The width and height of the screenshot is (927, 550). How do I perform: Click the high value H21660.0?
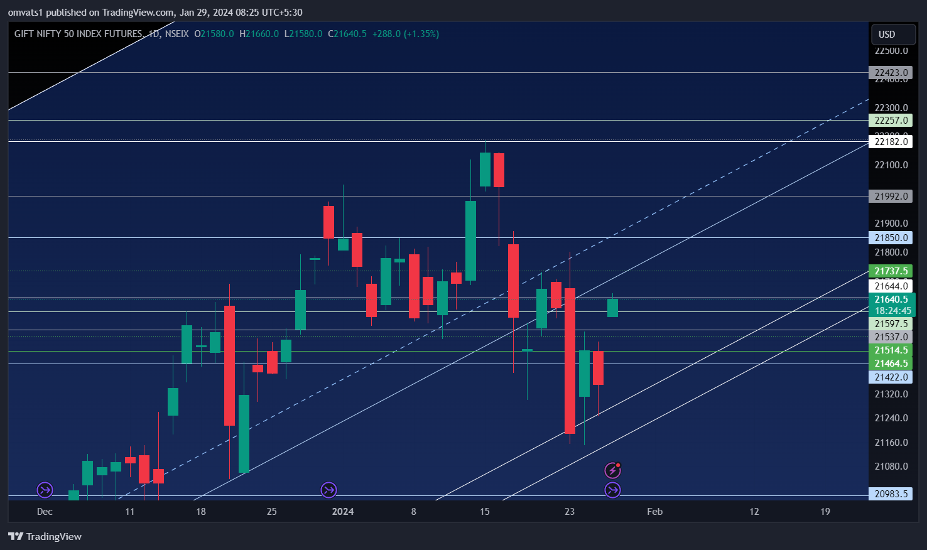pyautogui.click(x=259, y=34)
